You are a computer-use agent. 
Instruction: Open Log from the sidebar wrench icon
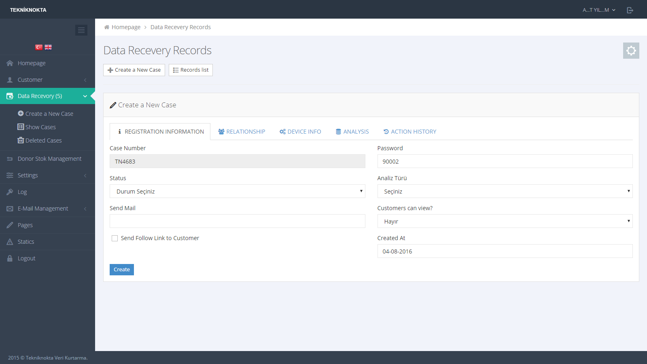(x=10, y=192)
